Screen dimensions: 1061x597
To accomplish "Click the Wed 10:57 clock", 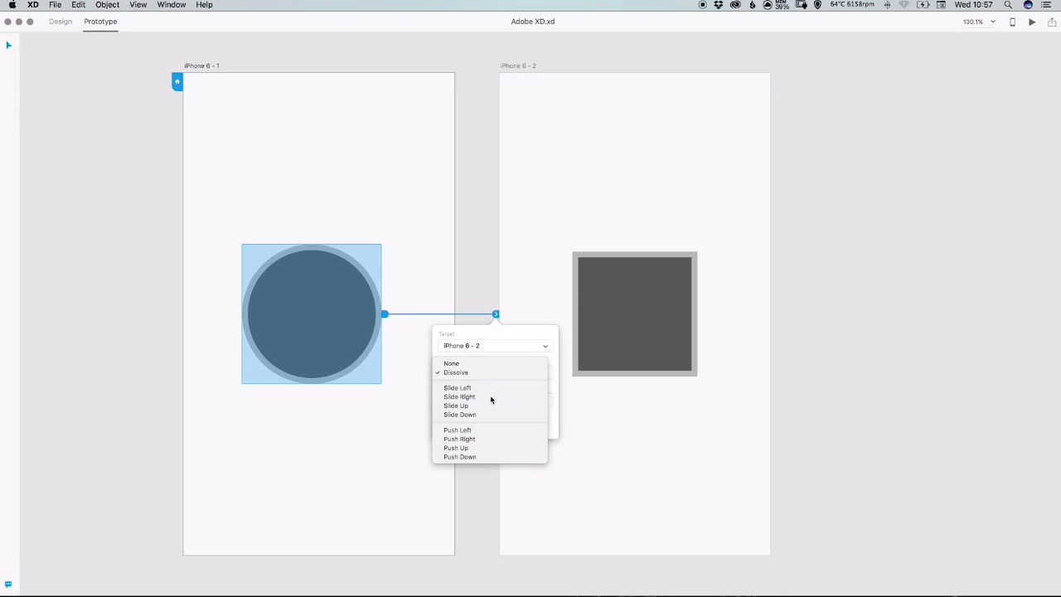I will [974, 5].
